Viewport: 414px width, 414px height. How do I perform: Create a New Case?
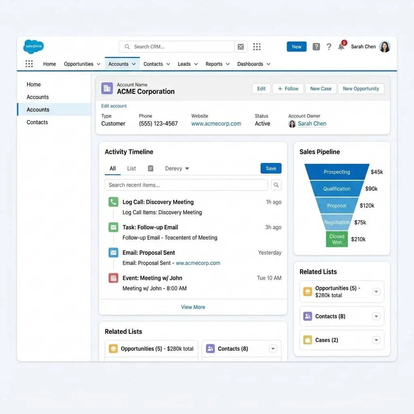click(321, 89)
